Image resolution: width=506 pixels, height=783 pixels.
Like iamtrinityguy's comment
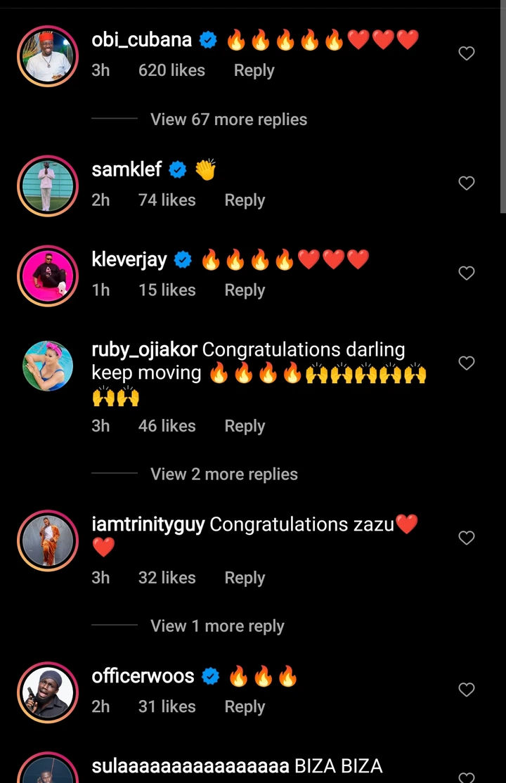pyautogui.click(x=466, y=538)
